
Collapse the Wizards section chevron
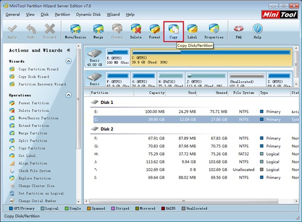coord(68,61)
